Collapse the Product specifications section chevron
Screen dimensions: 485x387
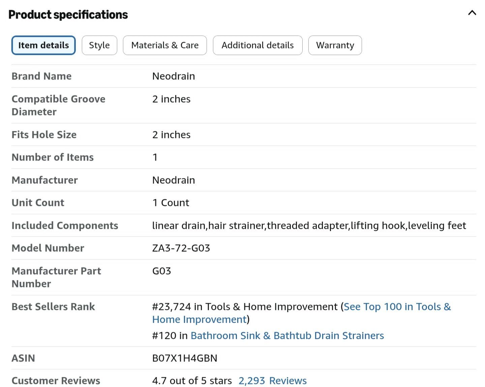[472, 13]
